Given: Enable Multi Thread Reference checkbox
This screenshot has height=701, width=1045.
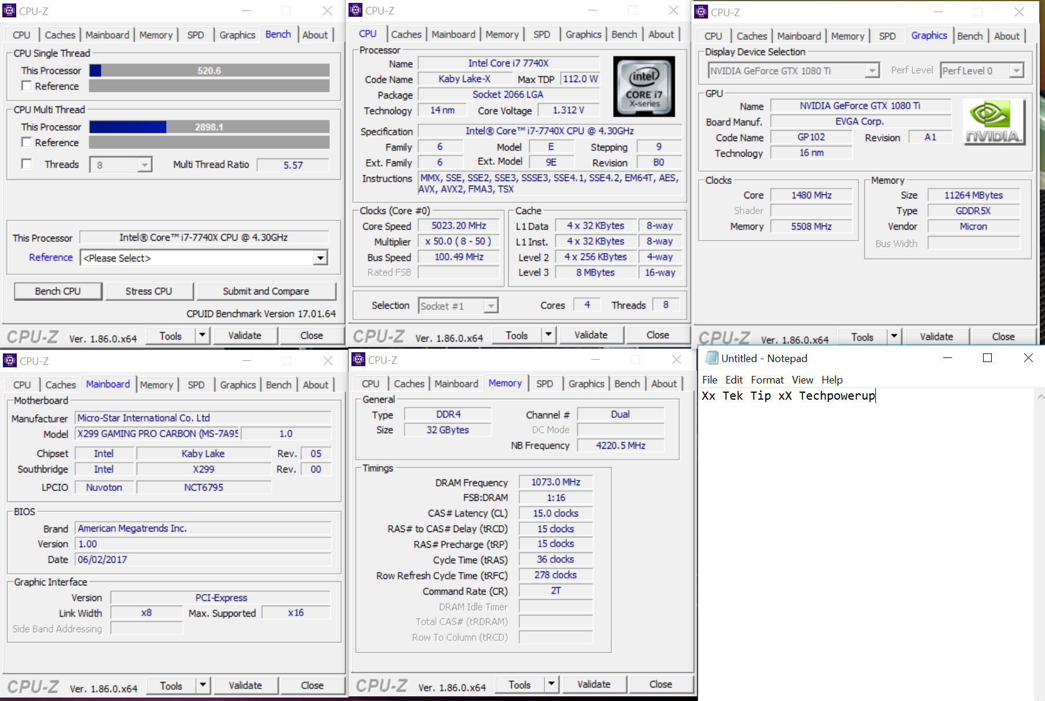Looking at the screenshot, I should [26, 142].
